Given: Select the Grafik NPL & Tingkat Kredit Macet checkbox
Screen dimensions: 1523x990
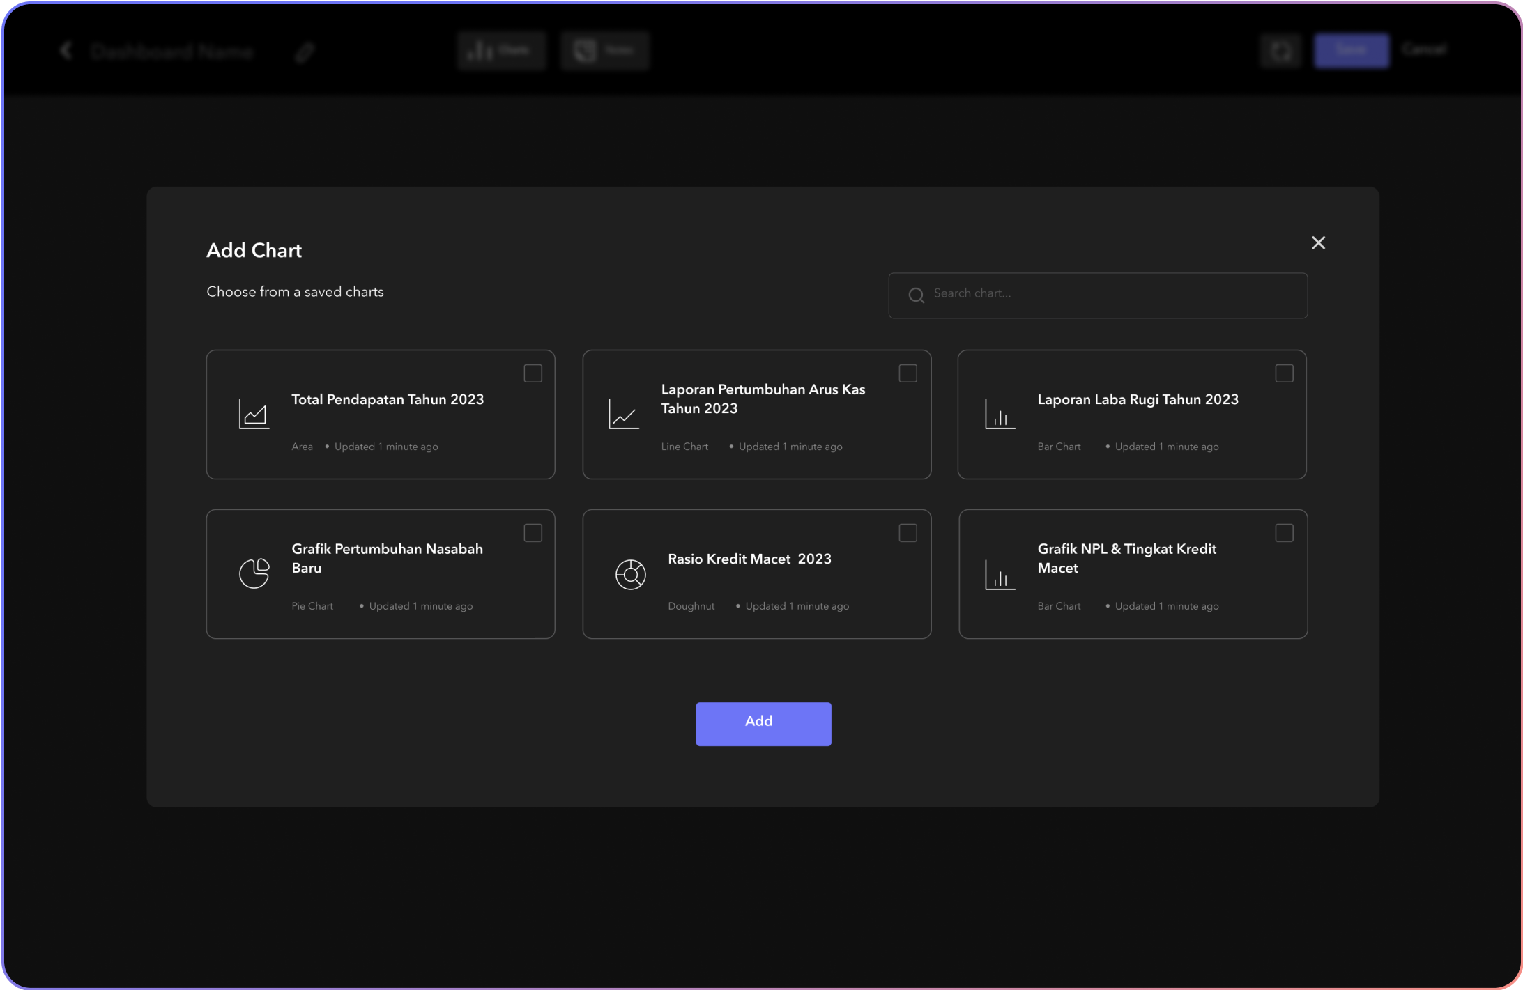Looking at the screenshot, I should pyautogui.click(x=1283, y=533).
